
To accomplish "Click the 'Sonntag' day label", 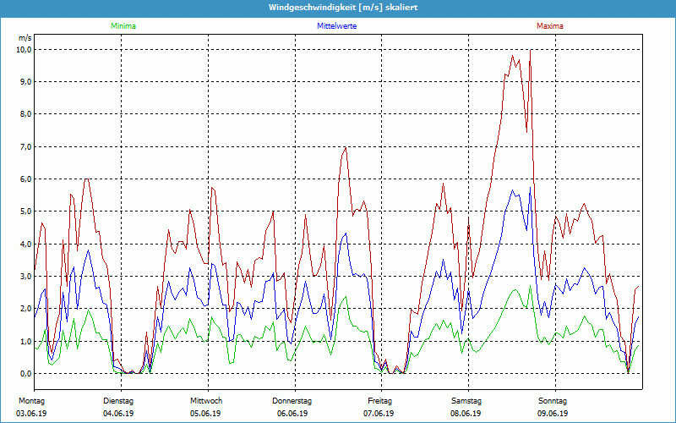I will [553, 401].
